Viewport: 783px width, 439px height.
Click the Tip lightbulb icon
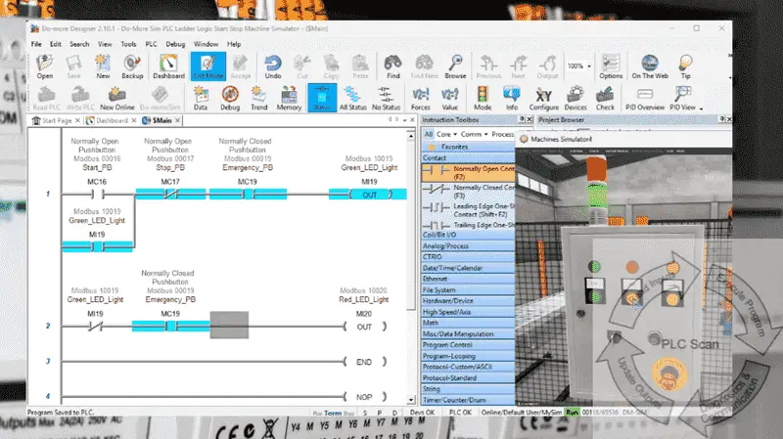point(686,66)
